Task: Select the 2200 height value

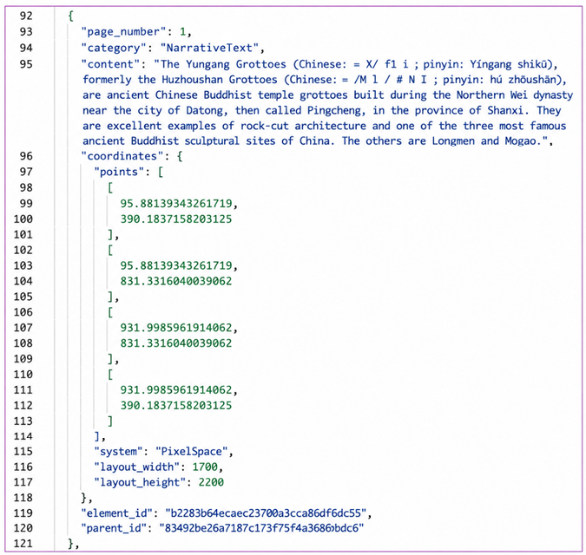Action: tap(211, 483)
